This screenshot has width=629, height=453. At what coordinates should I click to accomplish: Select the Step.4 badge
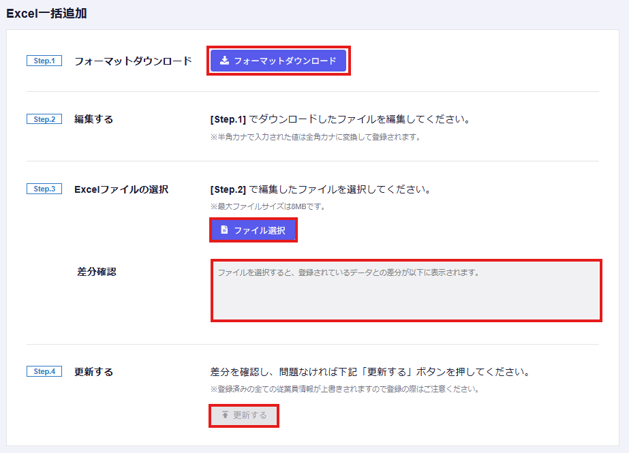(x=44, y=371)
